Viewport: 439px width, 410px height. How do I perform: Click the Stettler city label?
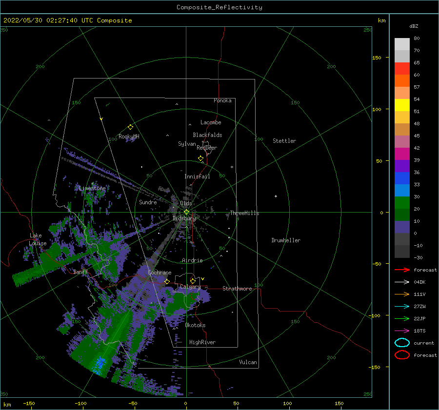[x=284, y=141]
